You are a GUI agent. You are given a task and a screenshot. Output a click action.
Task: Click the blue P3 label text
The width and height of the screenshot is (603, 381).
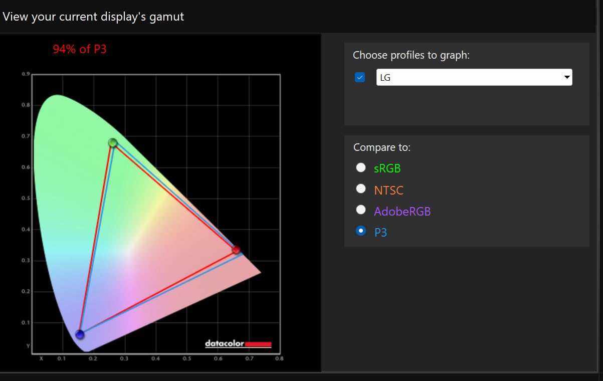pyautogui.click(x=380, y=233)
